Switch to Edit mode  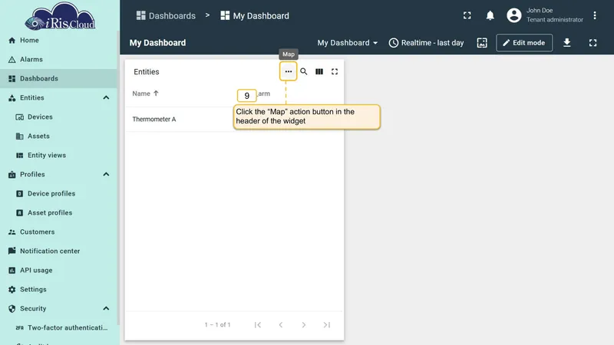coord(524,43)
